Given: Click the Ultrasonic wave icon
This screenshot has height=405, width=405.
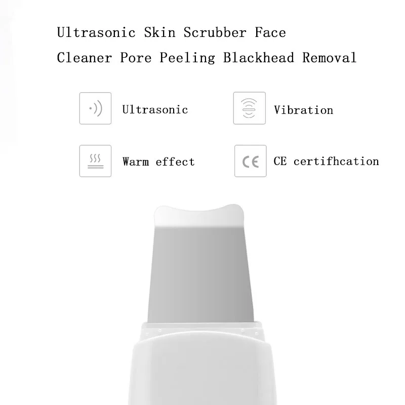Looking at the screenshot, I should (95, 108).
